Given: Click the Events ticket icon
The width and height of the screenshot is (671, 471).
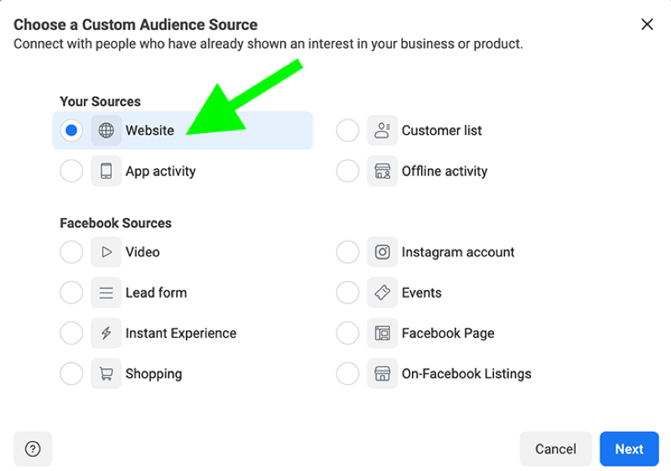Looking at the screenshot, I should pos(382,292).
